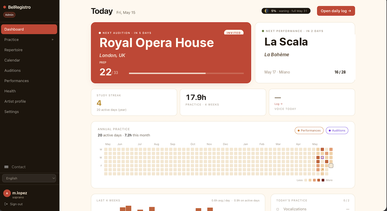Click the envelope icon beside Contact
The image size is (387, 211).
pyautogui.click(x=6, y=167)
